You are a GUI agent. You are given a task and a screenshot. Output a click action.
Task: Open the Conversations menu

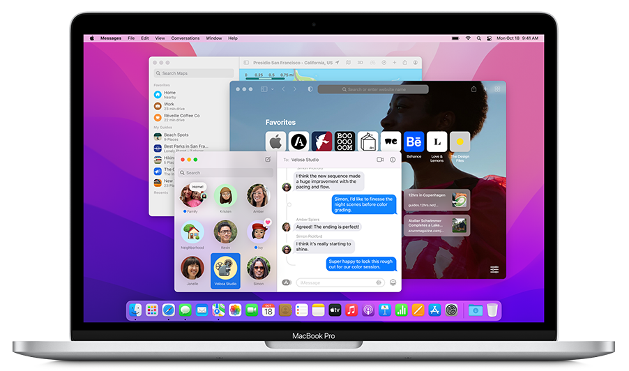(x=185, y=38)
